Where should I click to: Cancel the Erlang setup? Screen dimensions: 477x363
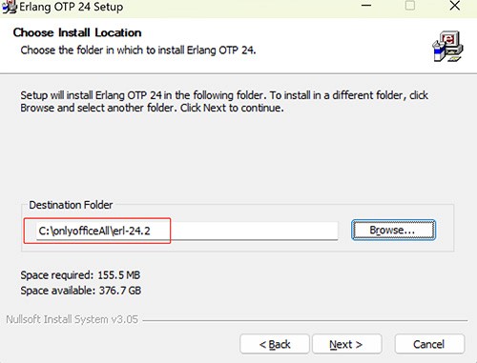[x=429, y=344]
